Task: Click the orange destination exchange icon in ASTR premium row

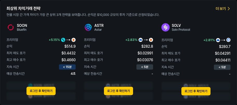Action: (151, 40)
